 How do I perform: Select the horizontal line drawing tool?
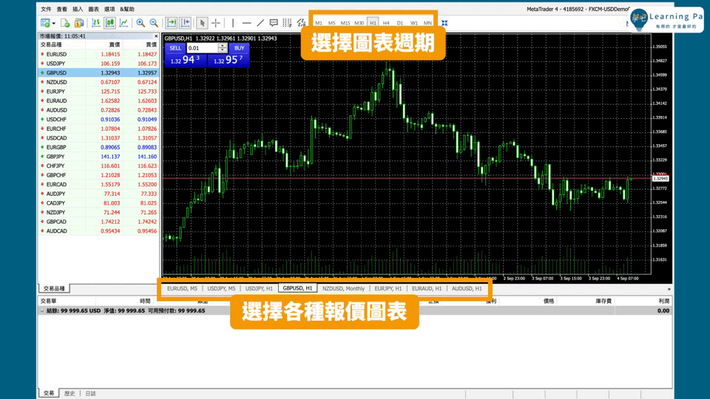tap(246, 23)
